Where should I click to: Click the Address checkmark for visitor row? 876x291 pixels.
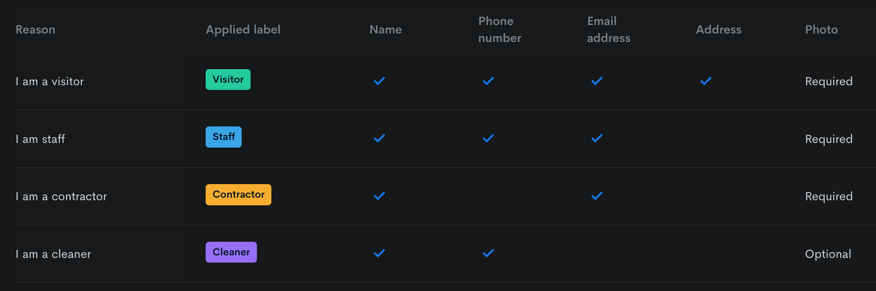click(x=706, y=81)
